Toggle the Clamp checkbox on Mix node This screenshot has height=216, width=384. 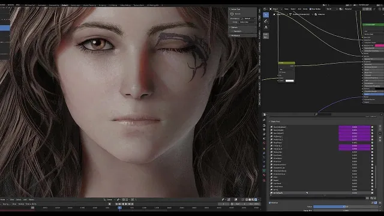[x=280, y=72]
